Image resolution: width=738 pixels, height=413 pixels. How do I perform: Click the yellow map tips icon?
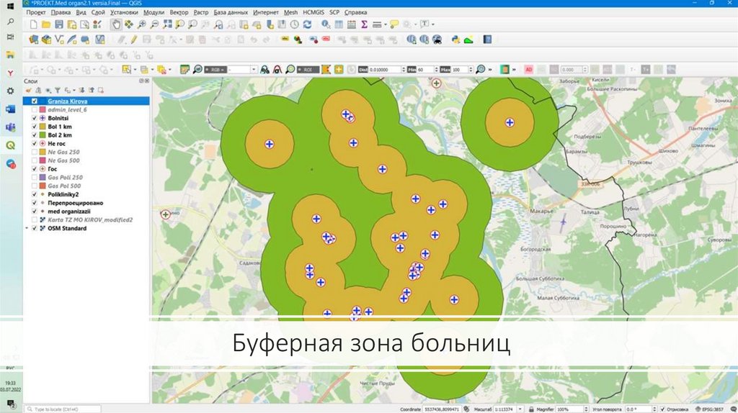(x=394, y=24)
